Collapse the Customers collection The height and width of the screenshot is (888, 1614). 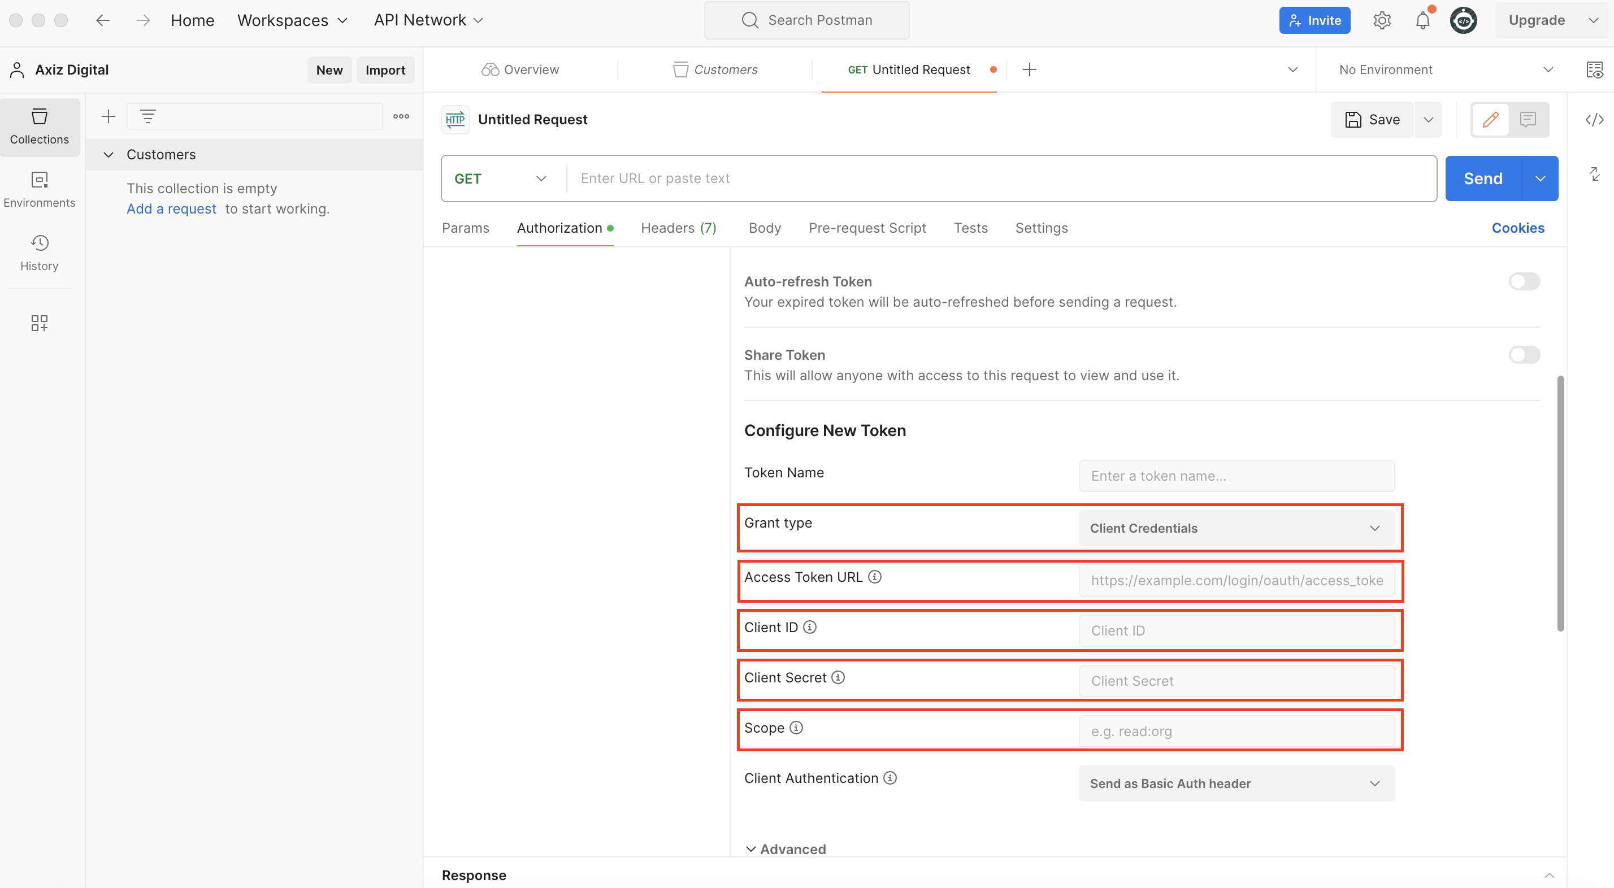[x=109, y=154]
